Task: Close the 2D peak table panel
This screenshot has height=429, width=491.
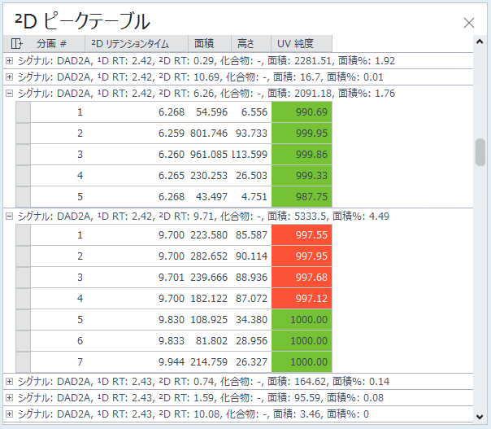Action: point(469,23)
